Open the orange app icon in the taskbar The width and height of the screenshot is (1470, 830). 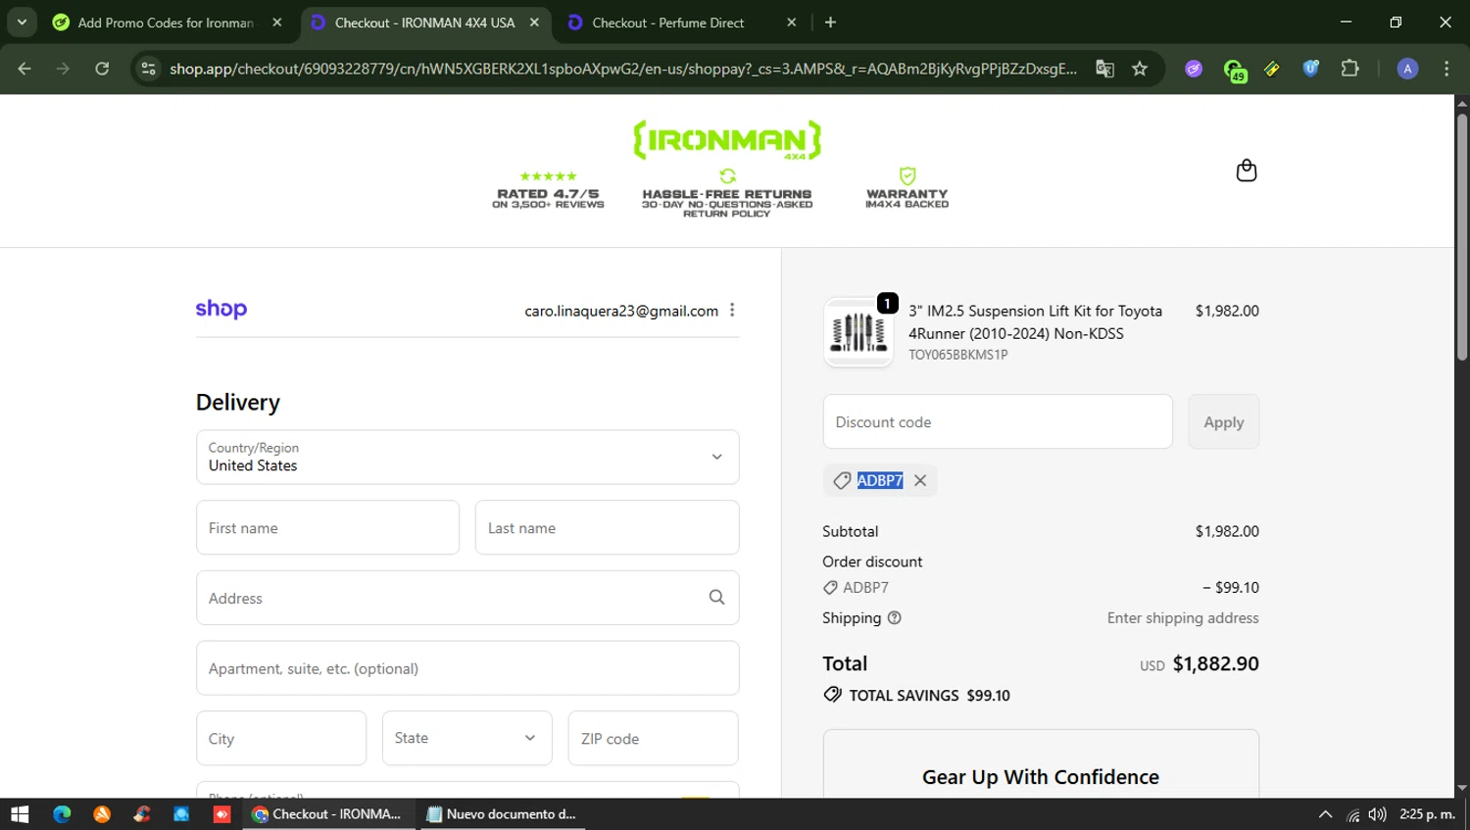click(102, 814)
